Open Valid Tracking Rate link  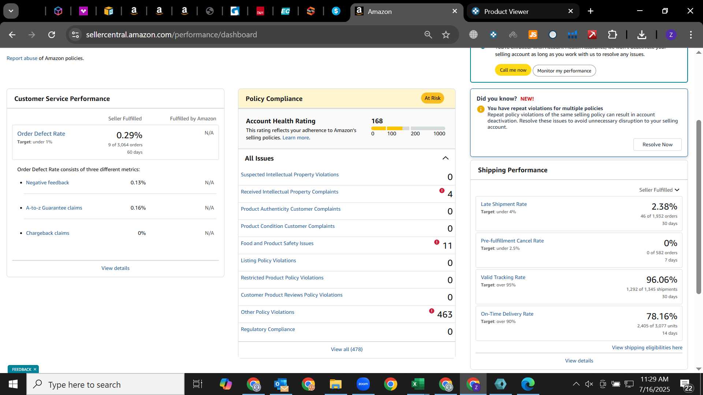click(x=503, y=277)
